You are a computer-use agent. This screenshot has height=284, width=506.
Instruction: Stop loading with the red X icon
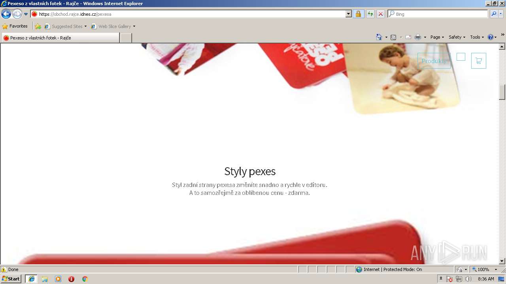(380, 14)
